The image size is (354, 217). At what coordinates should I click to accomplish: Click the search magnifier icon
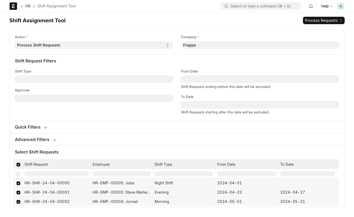coord(226,6)
